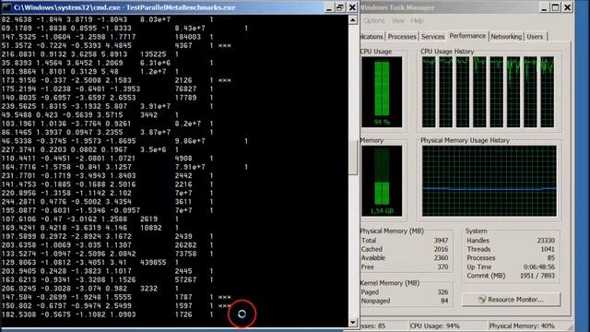This screenshot has height=332, width=590.
Task: Click the Free value 370
Action: pos(442,267)
